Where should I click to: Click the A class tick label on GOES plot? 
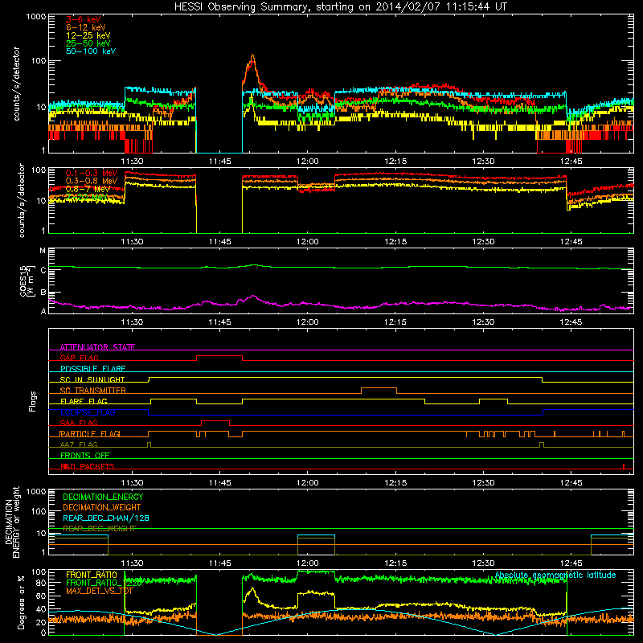coord(43,311)
